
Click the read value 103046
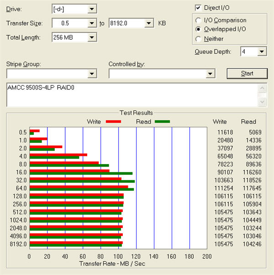click(x=252, y=236)
